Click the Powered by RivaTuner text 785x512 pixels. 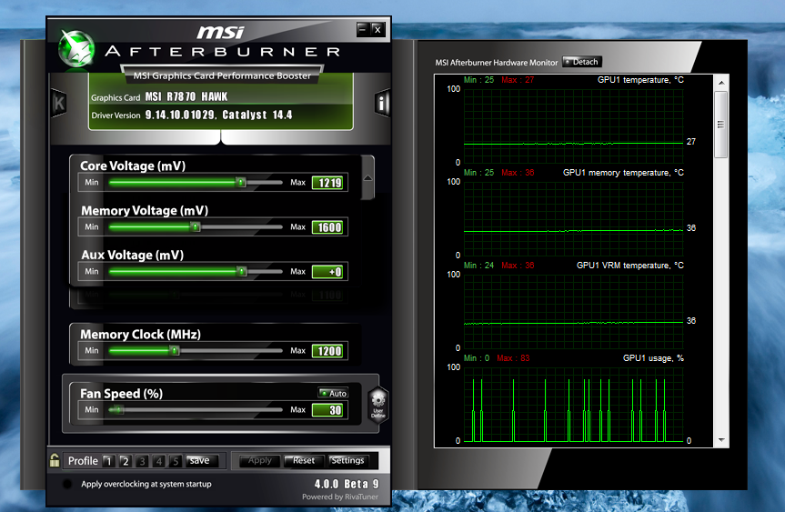pos(340,497)
